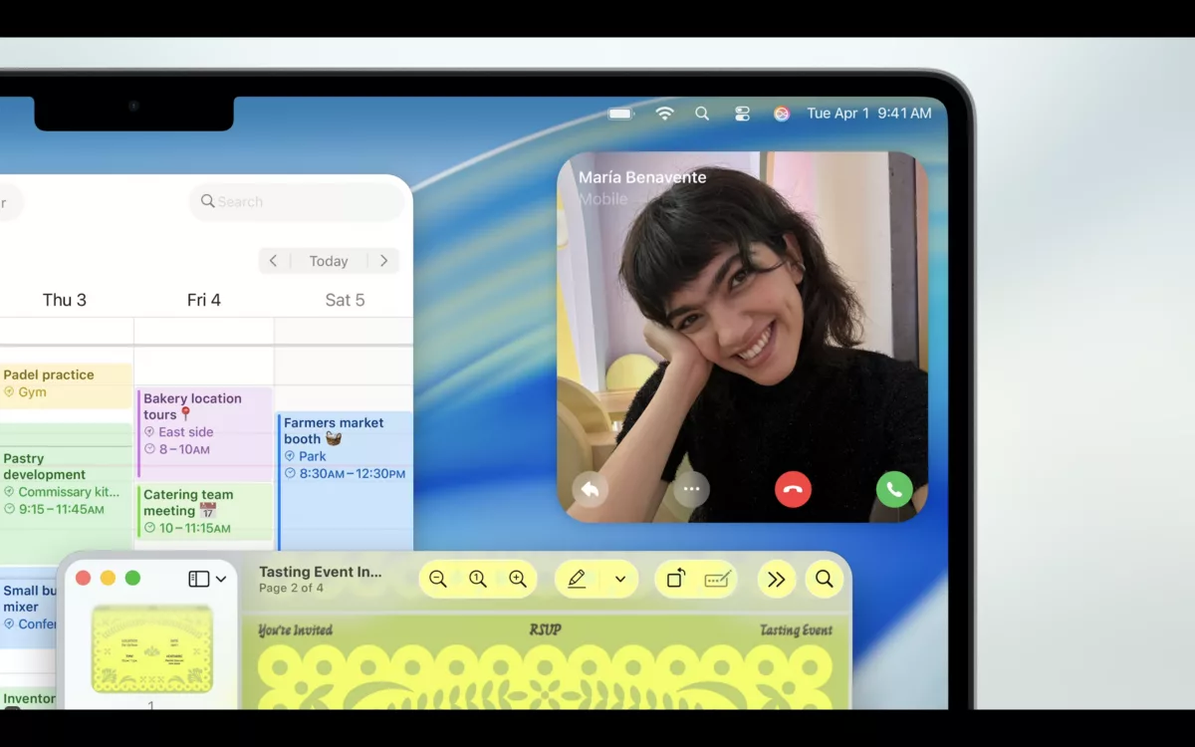
Task: Click form filling icon in Preview
Action: (x=717, y=579)
